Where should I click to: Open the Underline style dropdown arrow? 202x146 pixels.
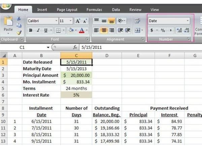(51, 30)
